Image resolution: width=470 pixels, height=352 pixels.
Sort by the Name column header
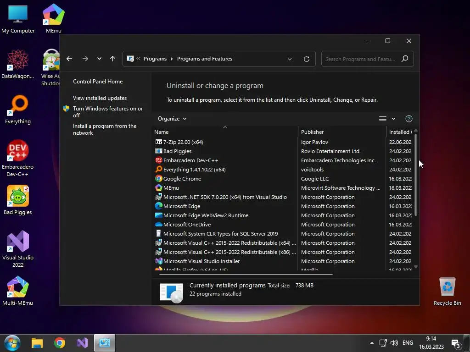coord(225,132)
